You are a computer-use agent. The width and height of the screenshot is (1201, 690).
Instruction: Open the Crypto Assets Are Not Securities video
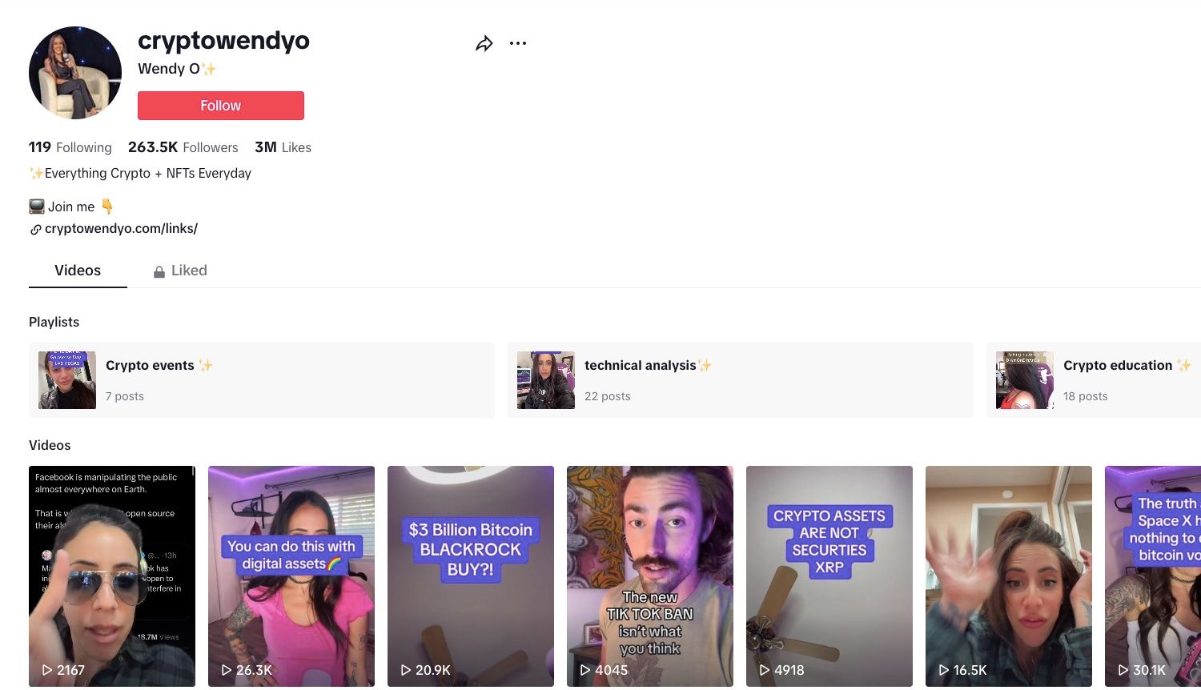(829, 576)
